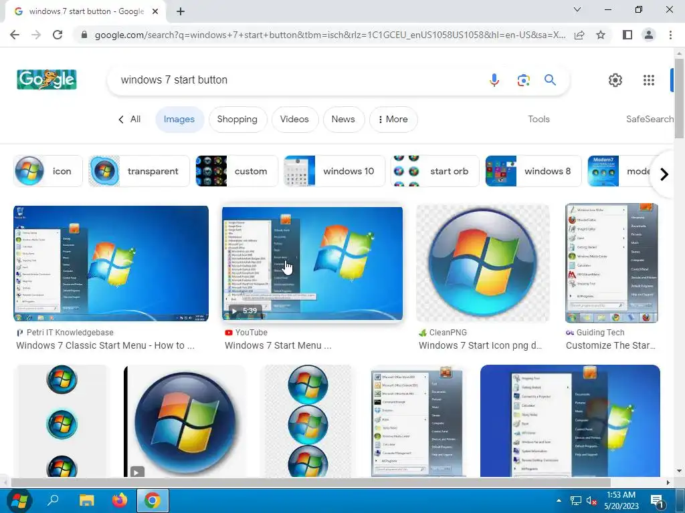Open the Tools options
The image size is (685, 513).
click(539, 119)
